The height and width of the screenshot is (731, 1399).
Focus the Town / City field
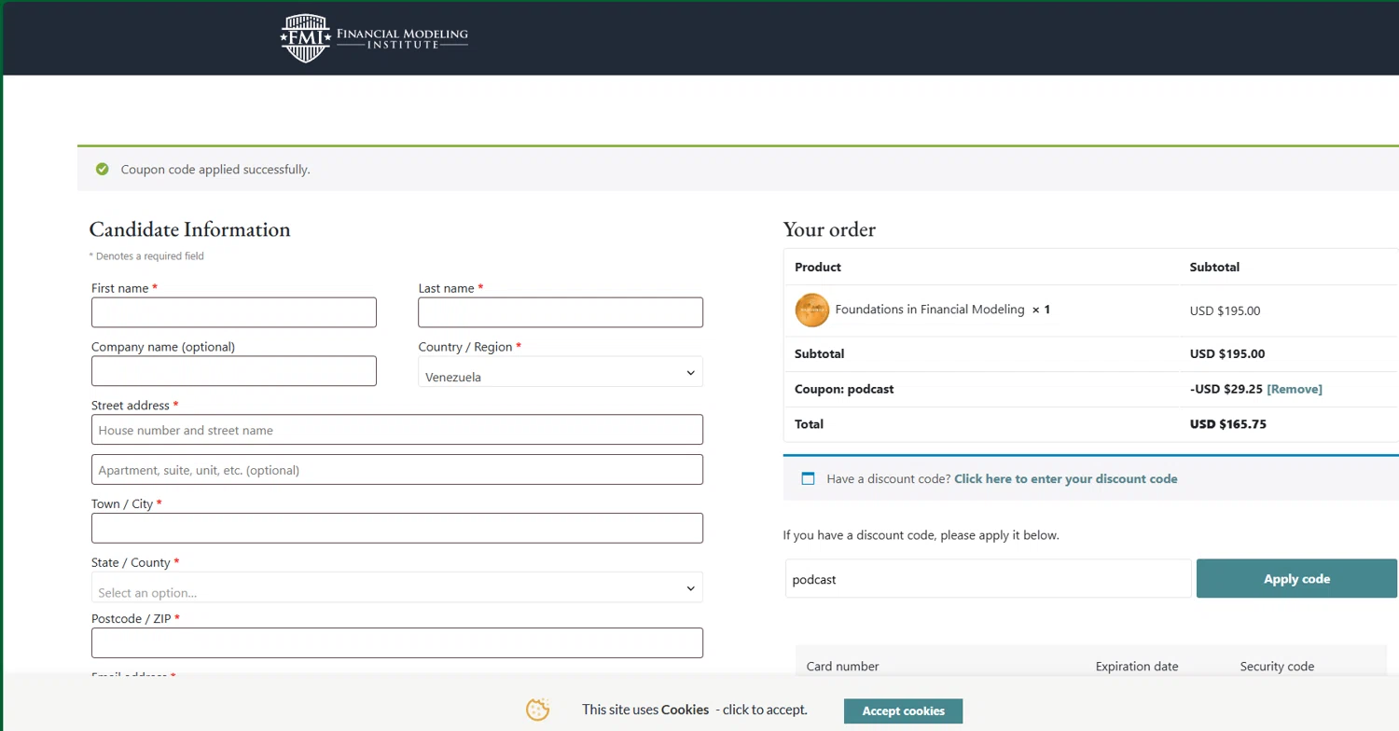(x=397, y=528)
